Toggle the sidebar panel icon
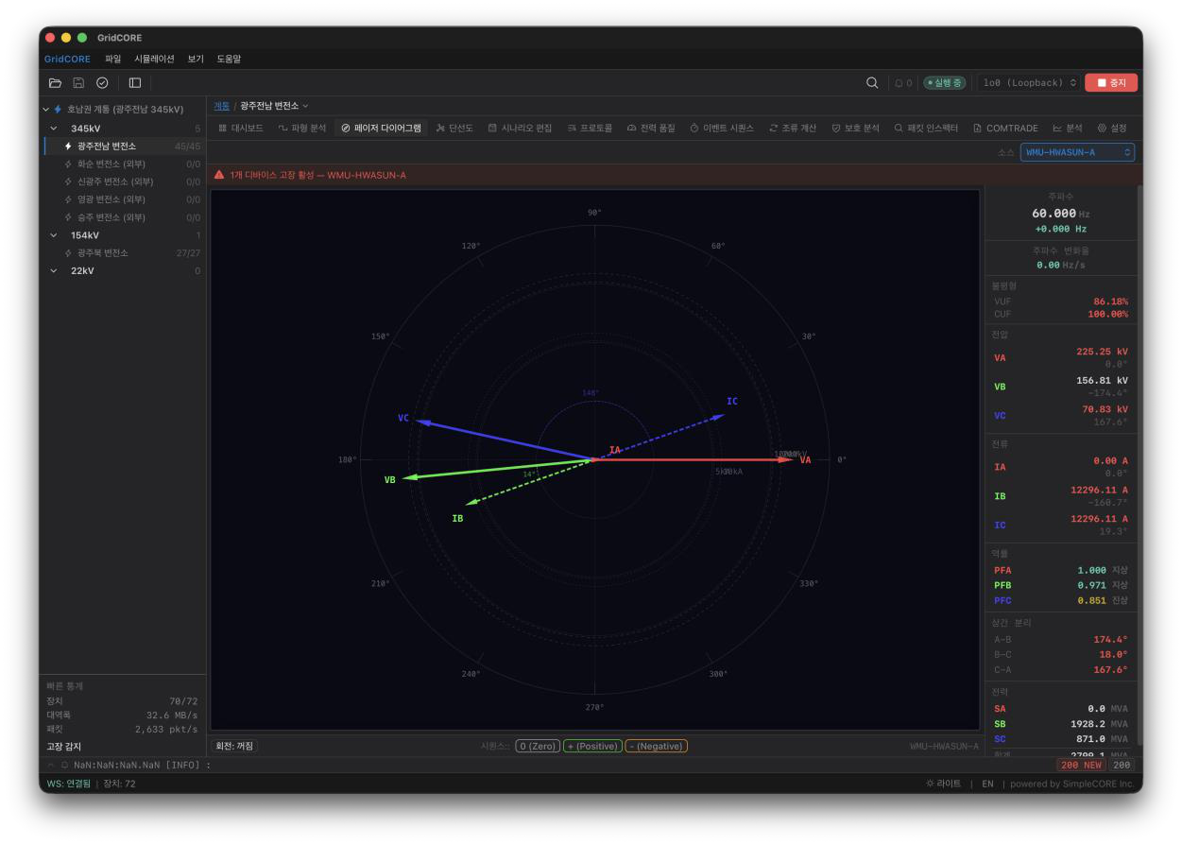This screenshot has height=845, width=1182. tap(135, 83)
